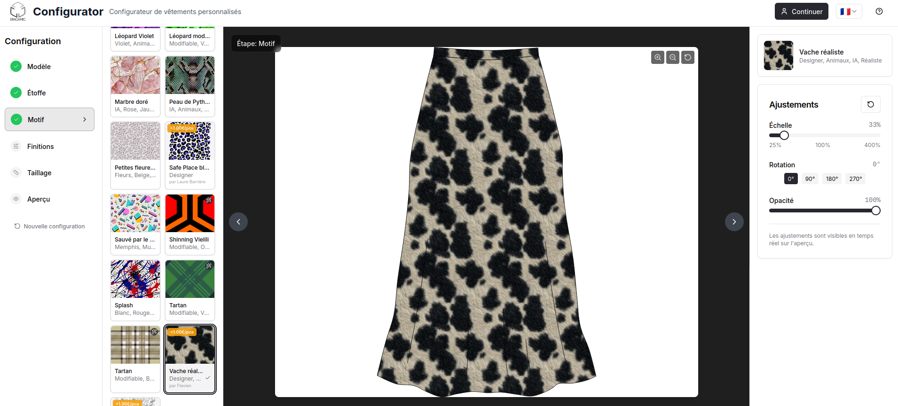Reset the preview zoom view
This screenshot has height=406, width=898.
[x=688, y=57]
